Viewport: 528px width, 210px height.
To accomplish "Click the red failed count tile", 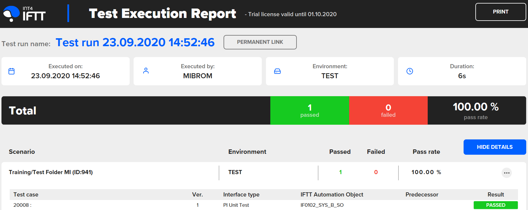I will coord(388,111).
